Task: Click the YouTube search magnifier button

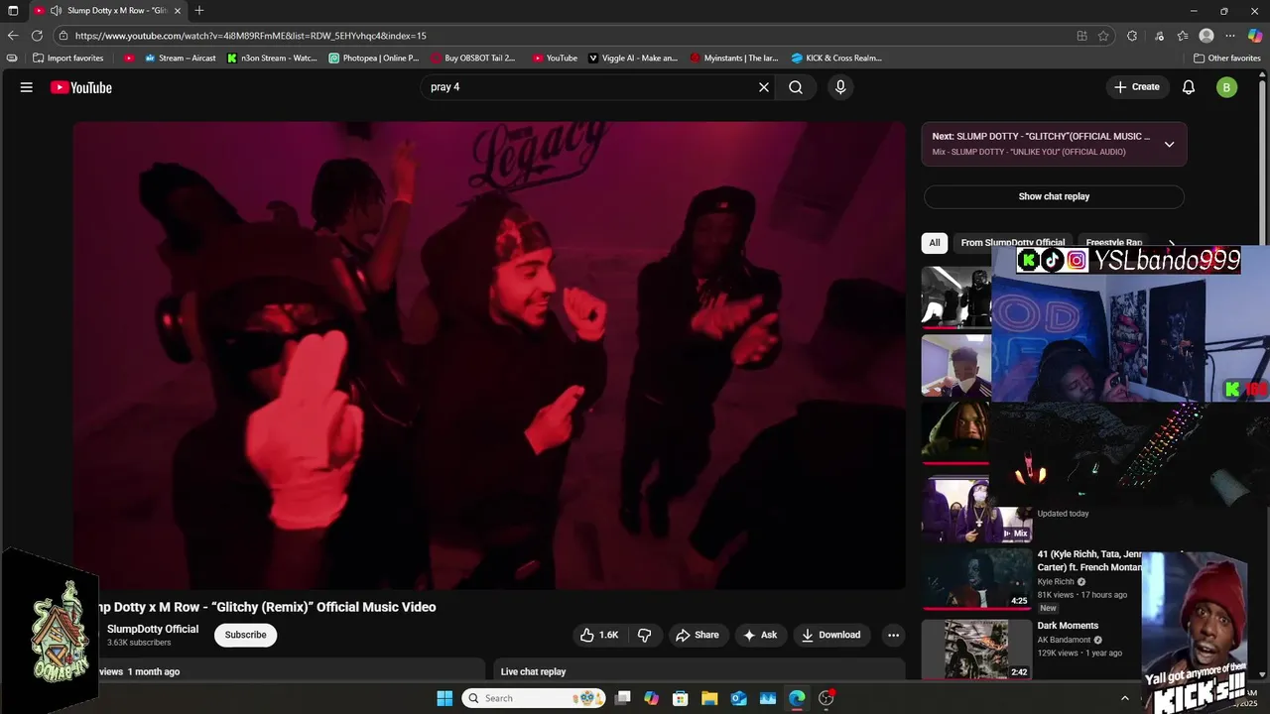Action: click(x=796, y=87)
